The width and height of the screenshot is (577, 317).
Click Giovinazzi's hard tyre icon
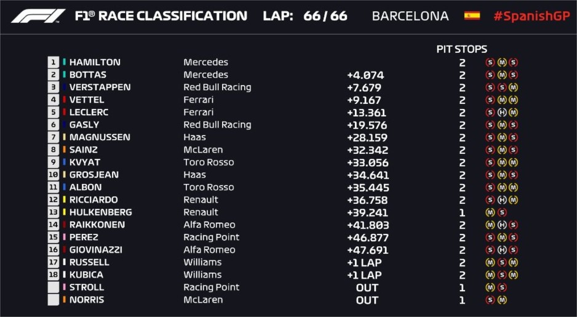tap(501, 250)
